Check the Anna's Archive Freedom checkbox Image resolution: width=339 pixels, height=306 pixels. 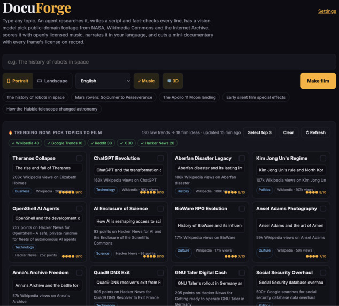(79, 273)
